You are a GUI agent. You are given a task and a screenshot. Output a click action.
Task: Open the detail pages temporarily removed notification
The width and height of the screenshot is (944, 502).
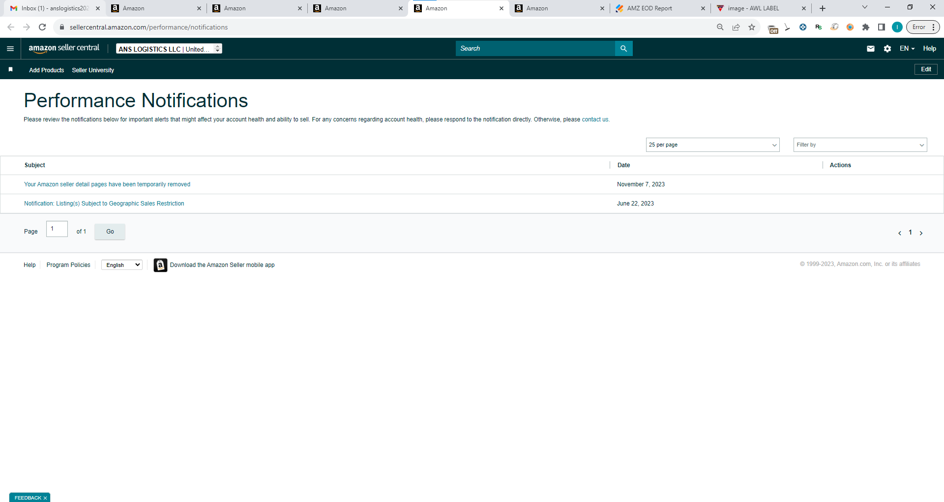point(107,184)
